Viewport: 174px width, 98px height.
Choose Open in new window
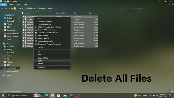pyautogui.click(x=45, y=22)
